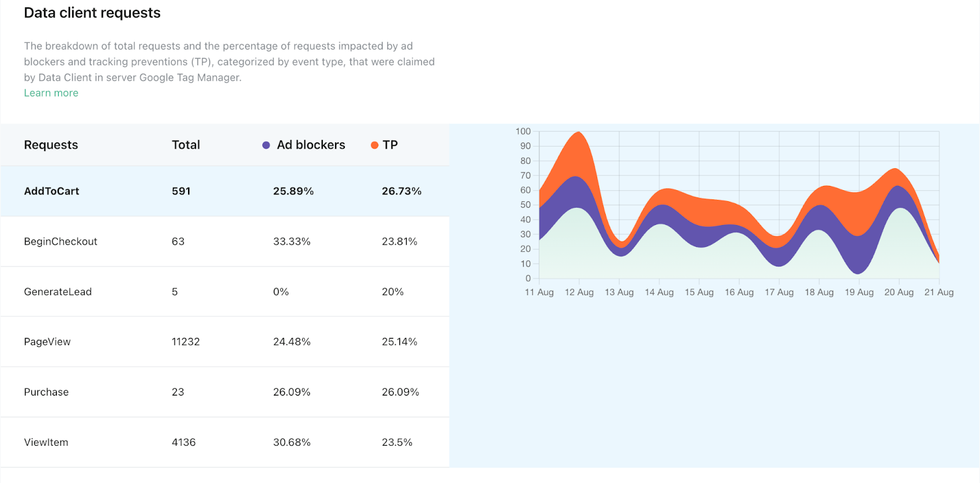Click GenerateLead total value 5
Viewport: 980px width, 483px height.
175,292
